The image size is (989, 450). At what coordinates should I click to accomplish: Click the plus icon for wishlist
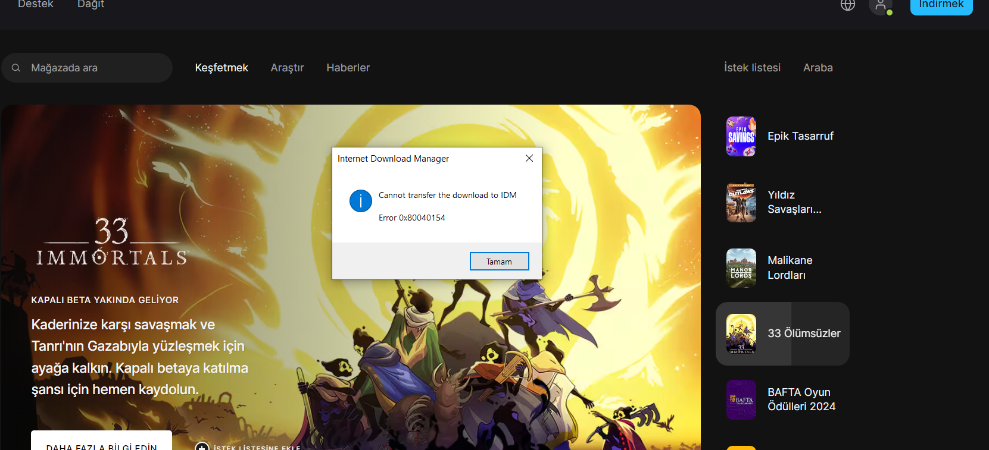click(202, 446)
